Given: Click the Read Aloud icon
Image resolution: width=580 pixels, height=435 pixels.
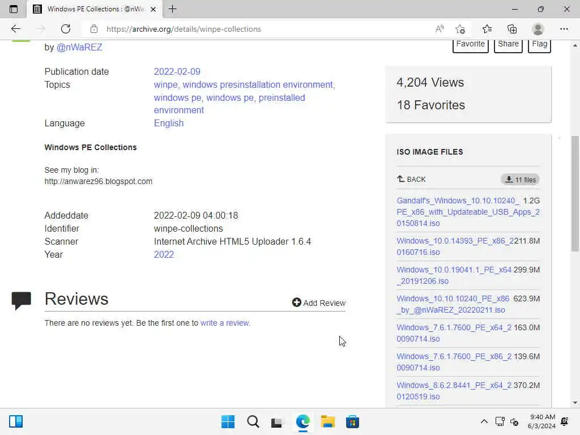Looking at the screenshot, I should [x=440, y=29].
